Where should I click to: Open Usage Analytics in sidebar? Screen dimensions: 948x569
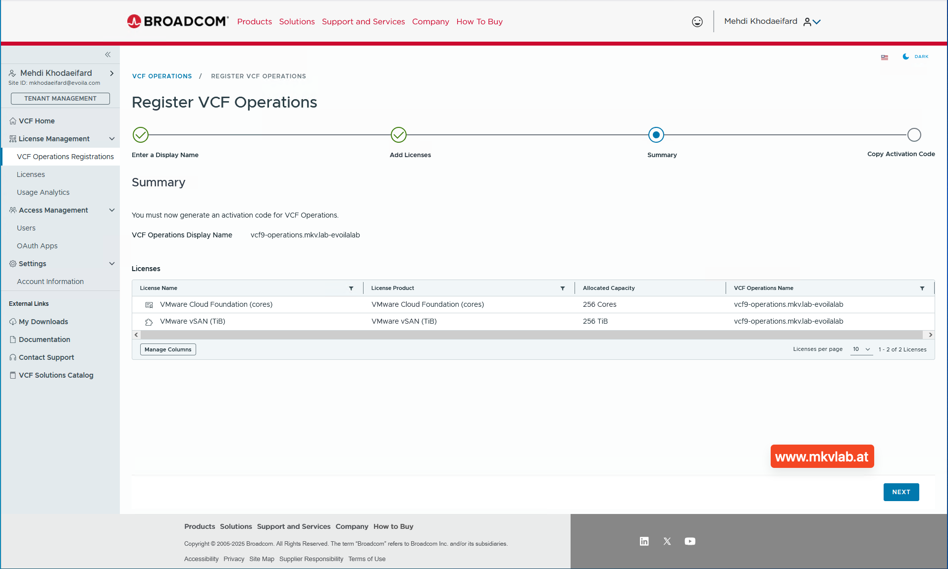click(43, 192)
